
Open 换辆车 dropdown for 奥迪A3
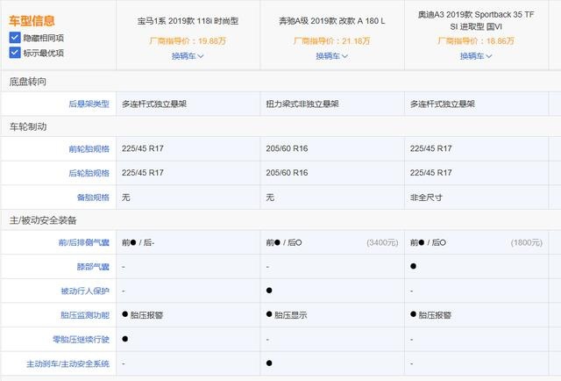(x=476, y=56)
